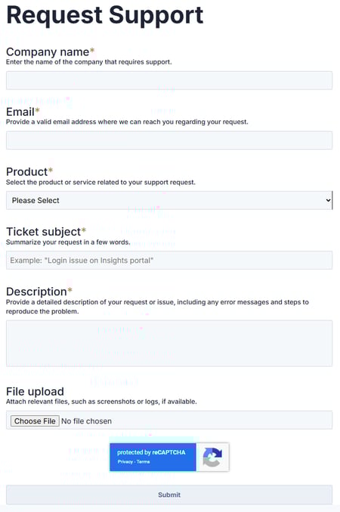
Task: Click inside the Description text area
Action: (x=169, y=343)
